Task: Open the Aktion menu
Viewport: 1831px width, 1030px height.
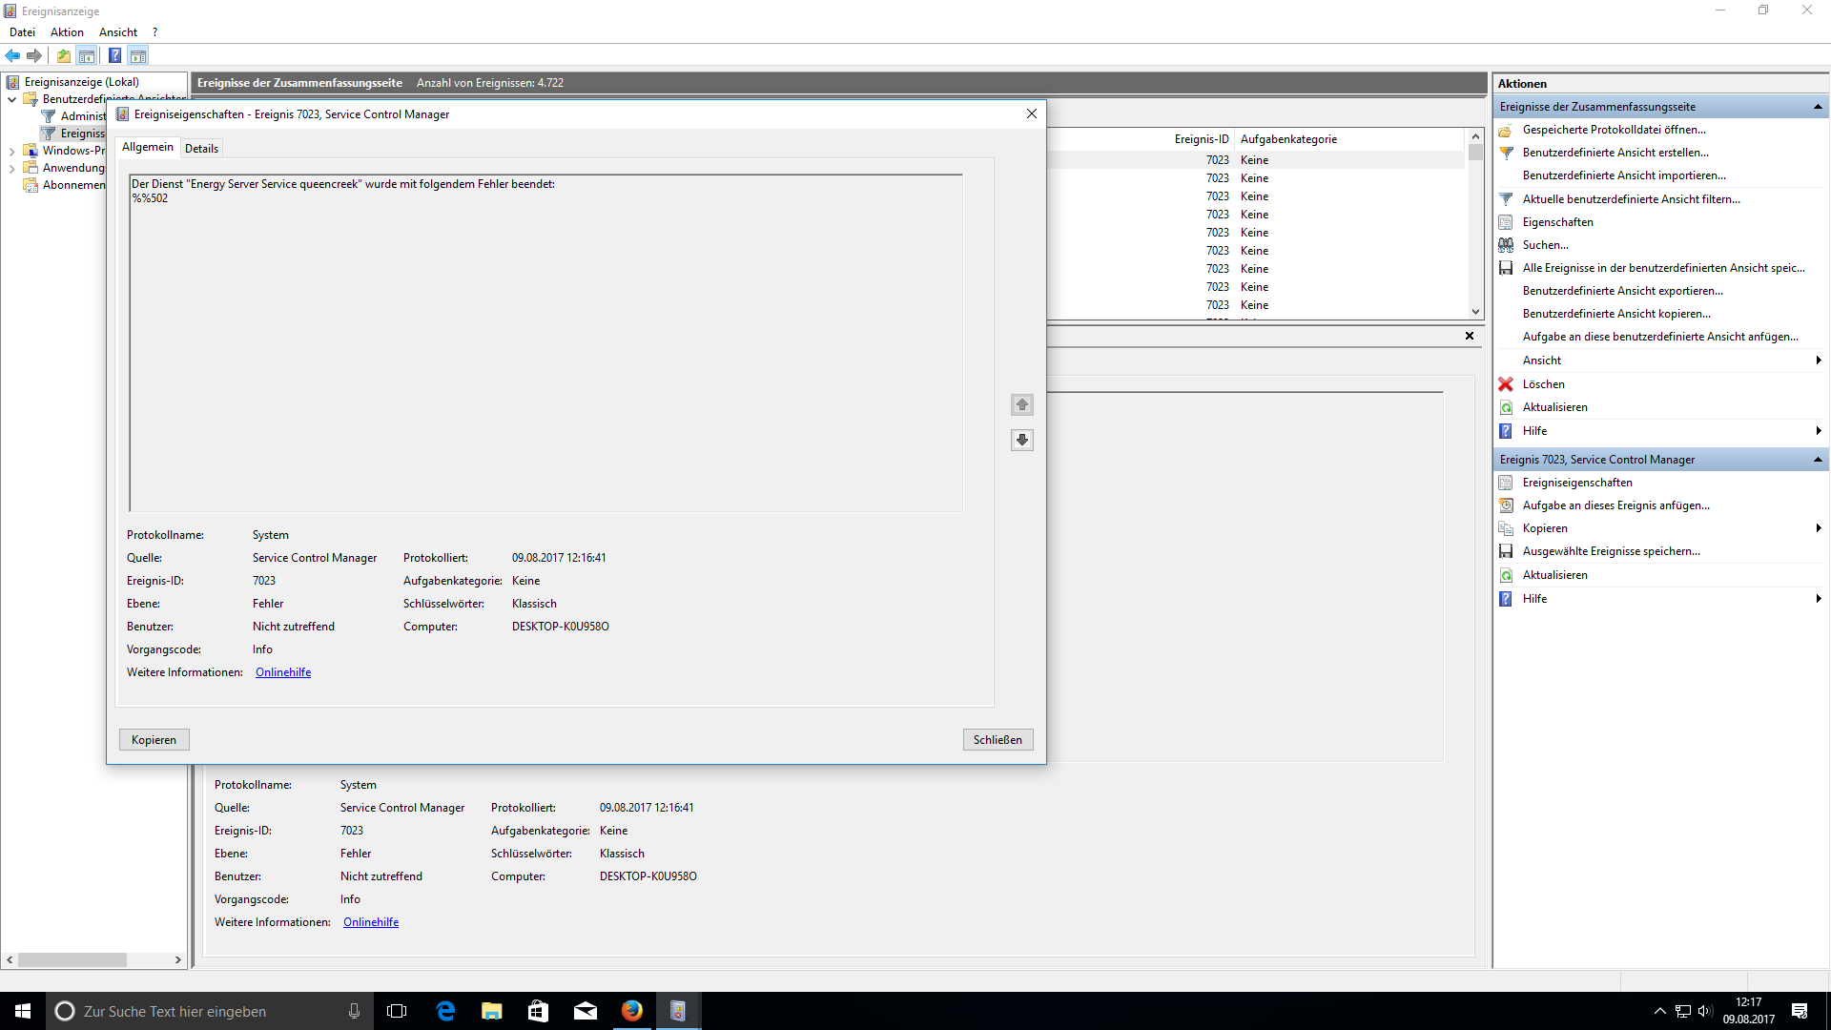Action: tap(67, 32)
